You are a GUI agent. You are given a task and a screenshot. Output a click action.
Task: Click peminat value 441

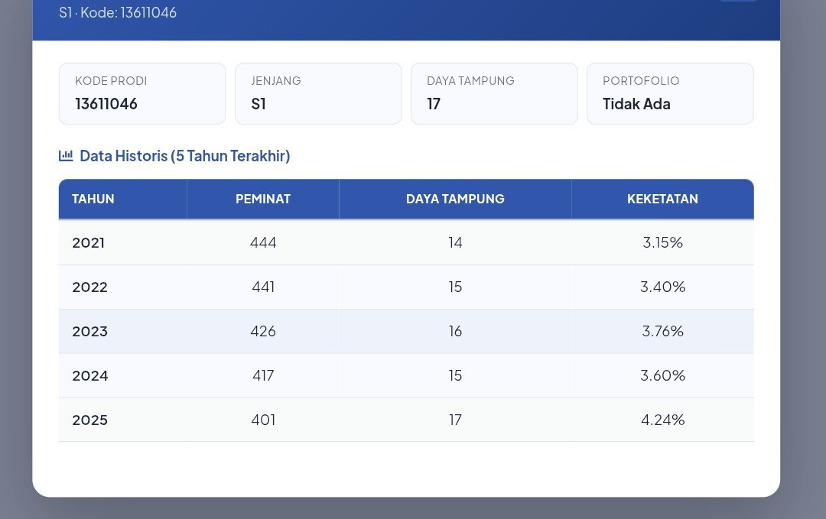(263, 287)
